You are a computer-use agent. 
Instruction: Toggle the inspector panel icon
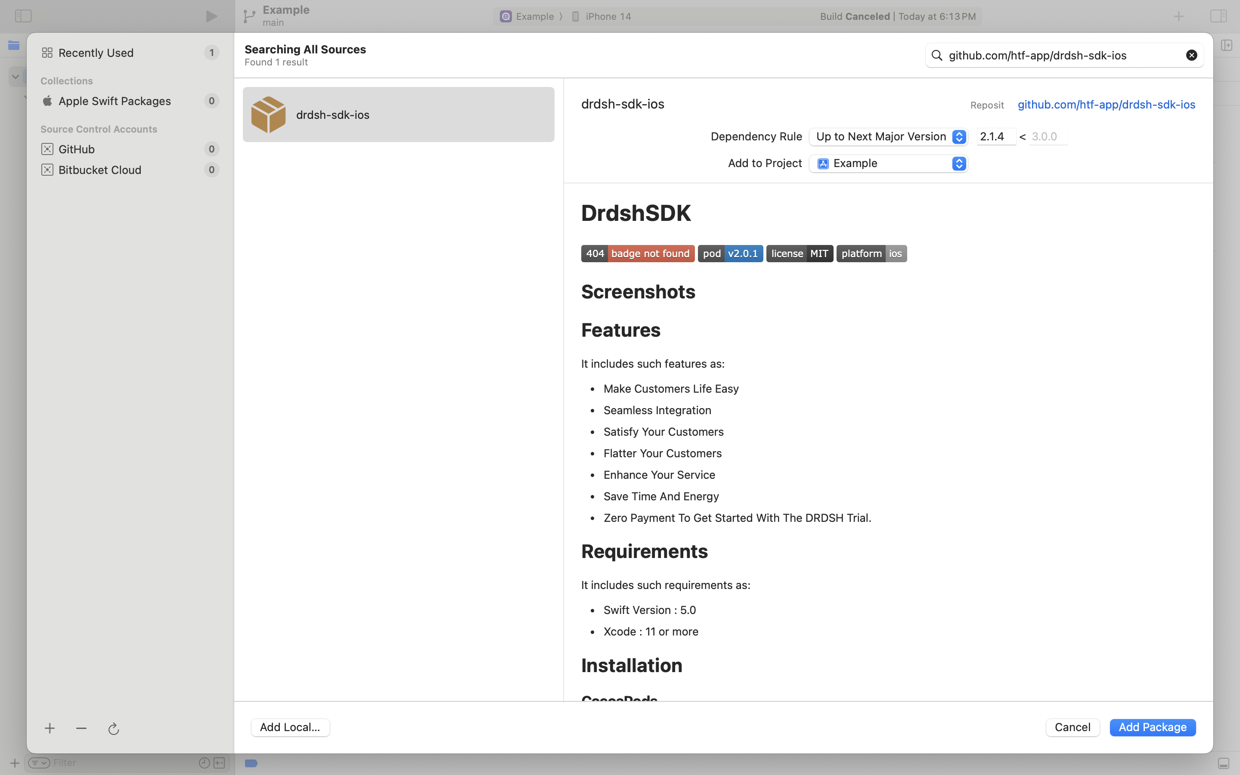(x=1218, y=16)
